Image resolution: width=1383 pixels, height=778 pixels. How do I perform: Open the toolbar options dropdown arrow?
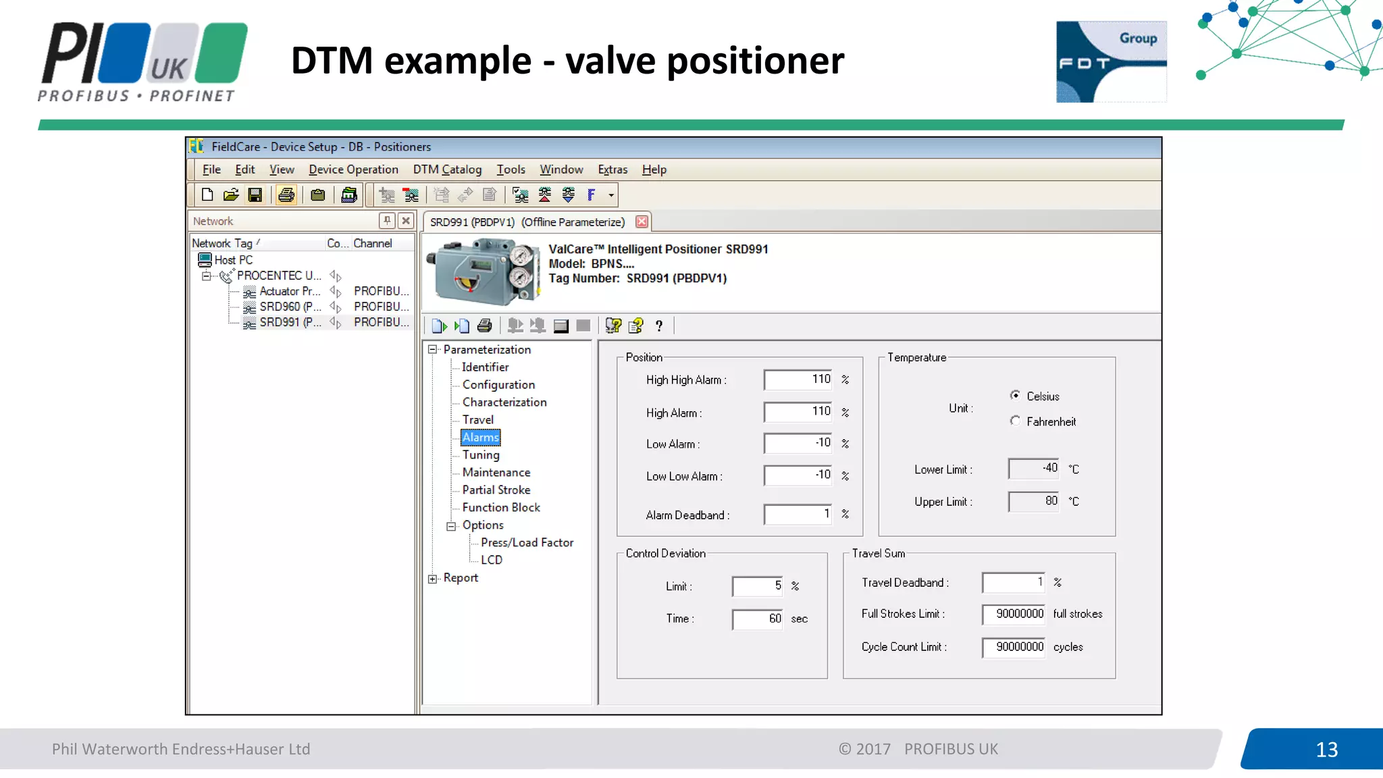click(x=611, y=196)
